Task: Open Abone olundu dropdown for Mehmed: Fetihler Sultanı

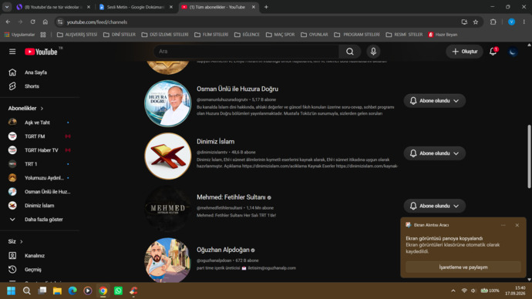Action: pyautogui.click(x=434, y=206)
